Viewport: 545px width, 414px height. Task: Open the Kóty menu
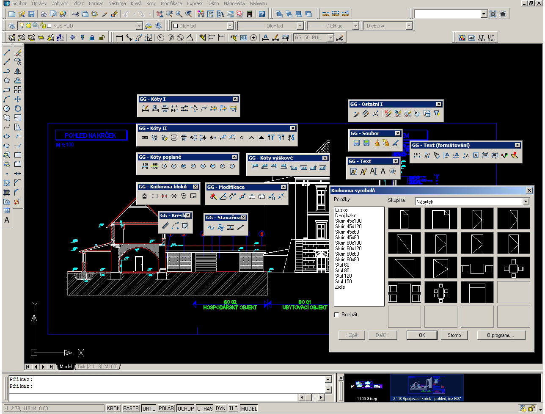[151, 3]
